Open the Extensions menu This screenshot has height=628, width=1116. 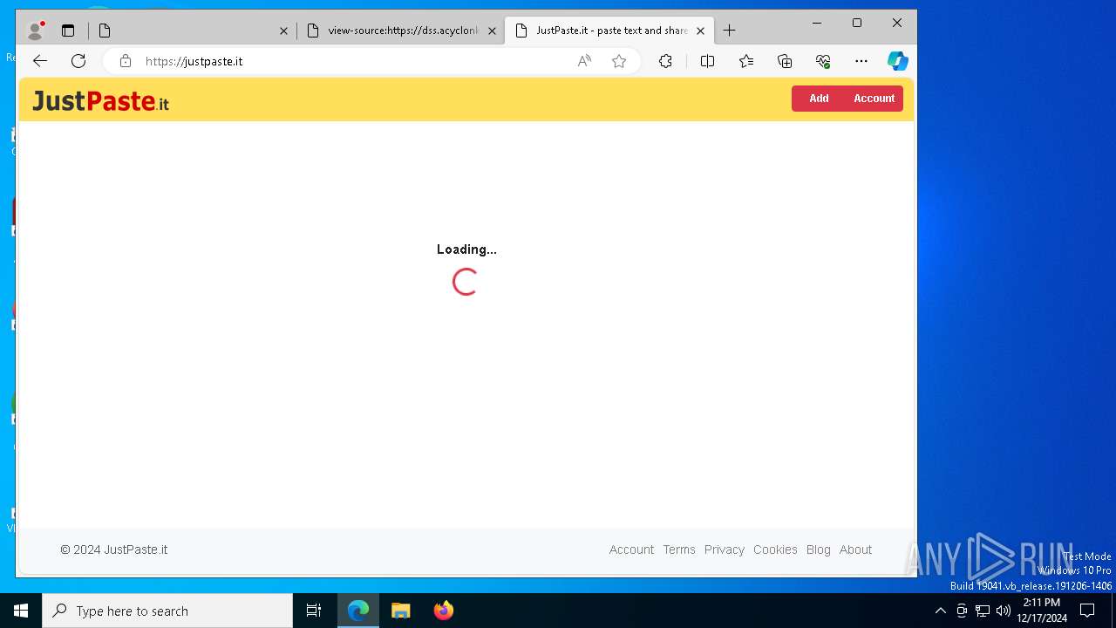(665, 61)
